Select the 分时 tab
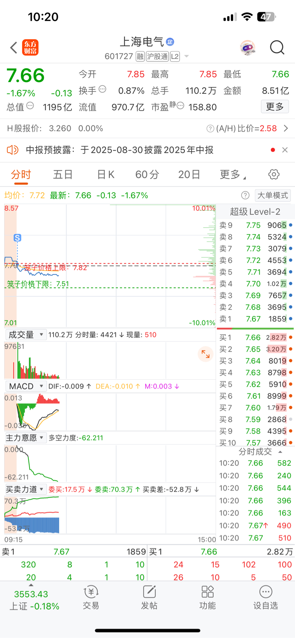Screen dimensions: 295x638 point(21,175)
